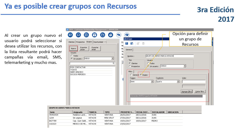Click the edit pencil icon in Grupo toolbar

tap(138, 44)
